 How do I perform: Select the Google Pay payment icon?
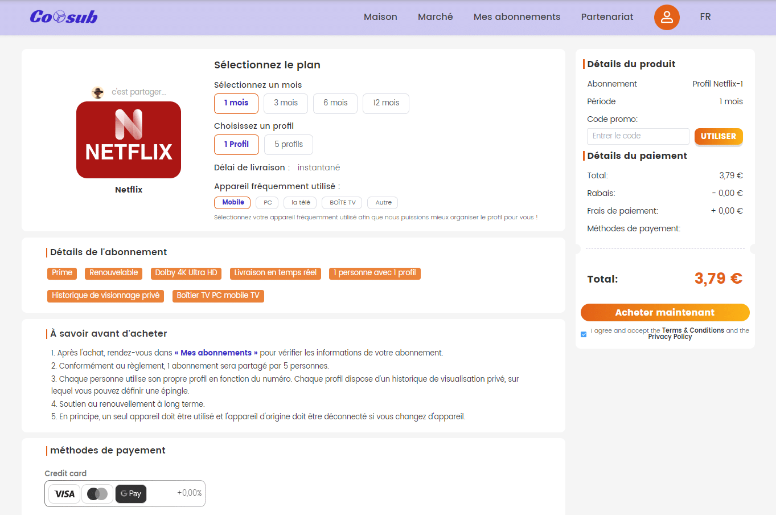click(x=131, y=494)
